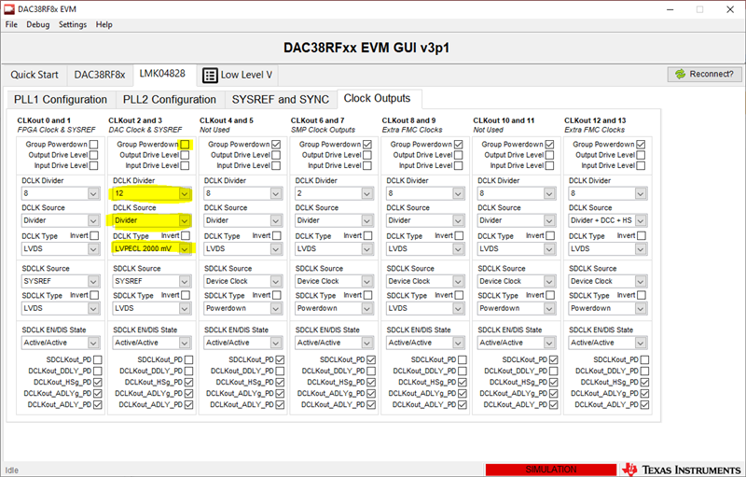Open DCLK Source dropdown for CLKout 8 and 9
Screen dimensions: 746x477
click(x=425, y=220)
